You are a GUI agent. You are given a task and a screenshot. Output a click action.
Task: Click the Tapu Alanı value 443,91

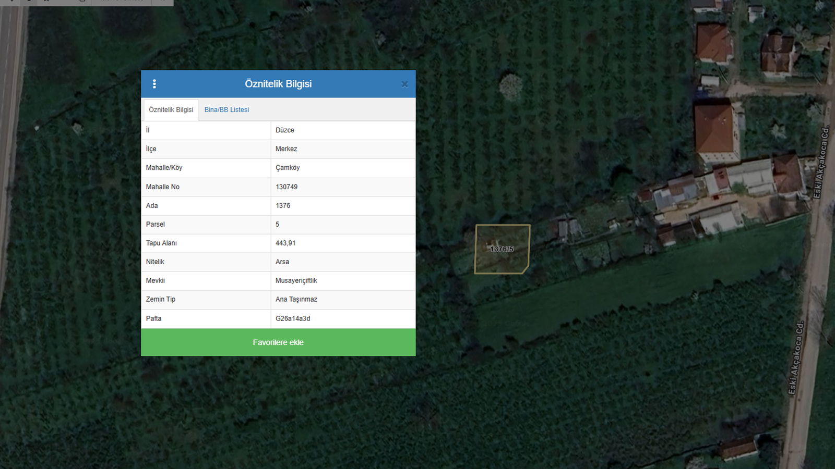[x=285, y=243]
